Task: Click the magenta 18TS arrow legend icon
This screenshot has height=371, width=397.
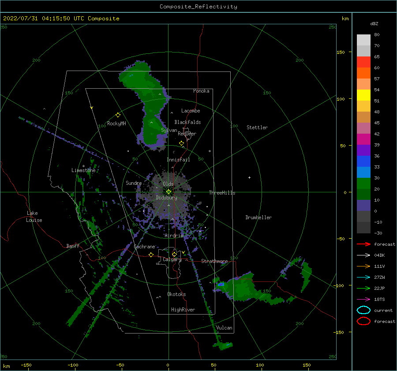Action: point(363,300)
